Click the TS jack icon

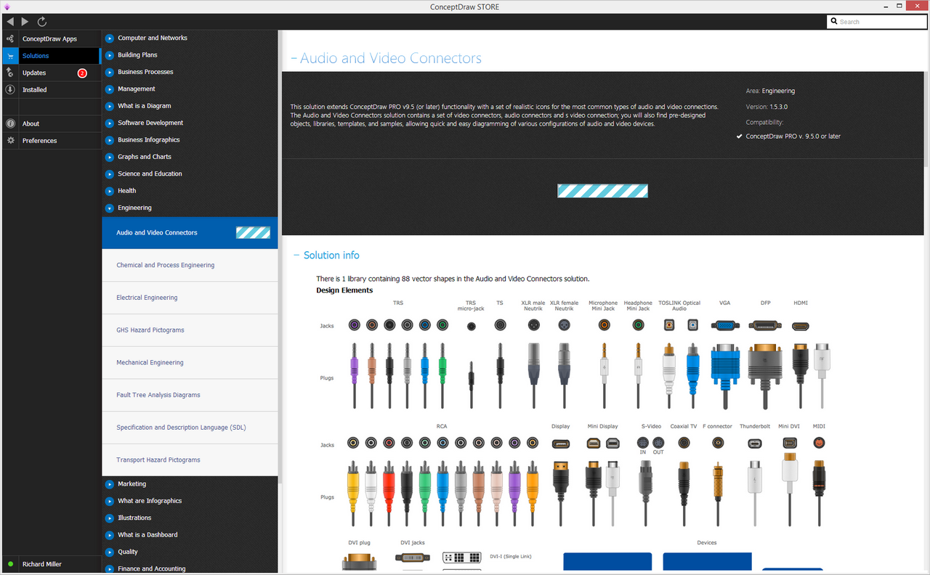[500, 325]
